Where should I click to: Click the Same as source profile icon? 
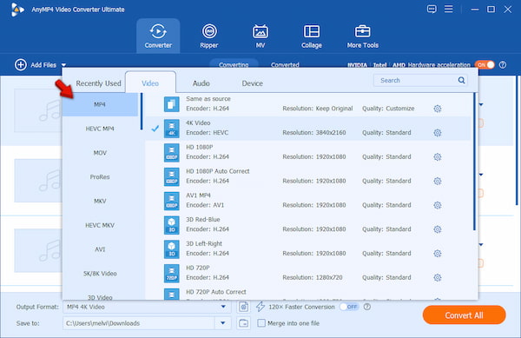click(171, 104)
